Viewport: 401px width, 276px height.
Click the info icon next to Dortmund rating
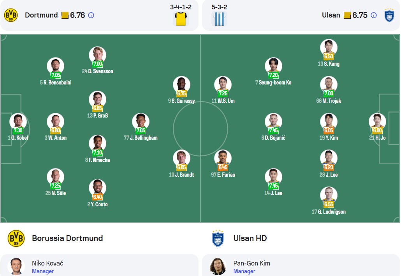(x=91, y=15)
